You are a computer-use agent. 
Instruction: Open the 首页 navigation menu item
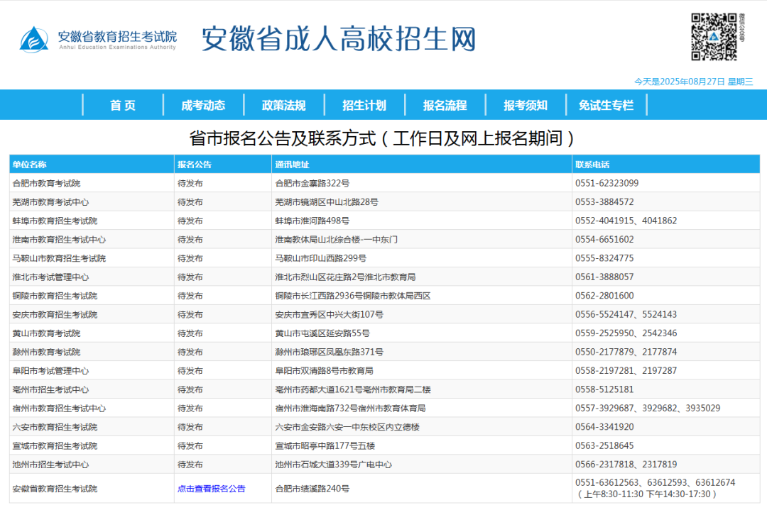click(x=123, y=105)
